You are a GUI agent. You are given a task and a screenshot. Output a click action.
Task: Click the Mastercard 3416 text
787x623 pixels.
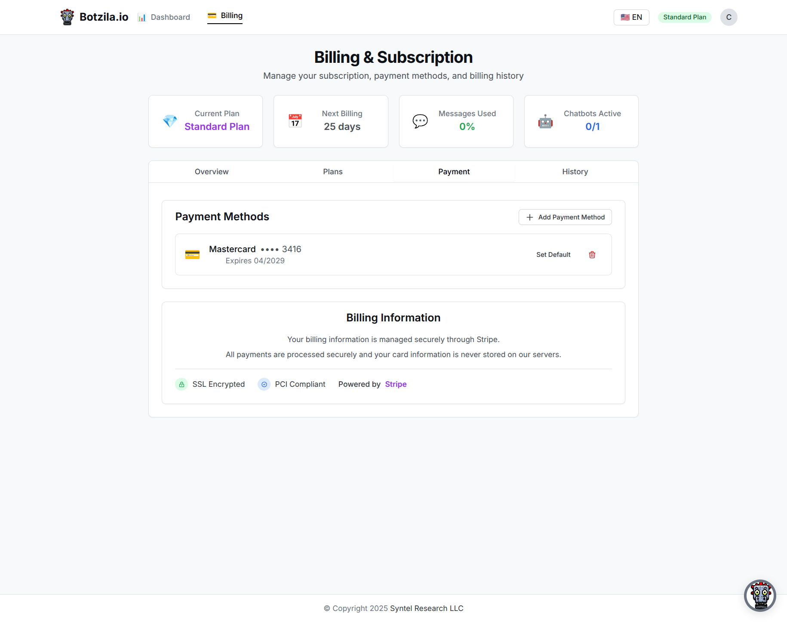[255, 249]
